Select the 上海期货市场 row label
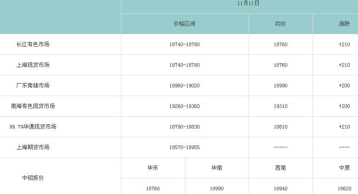 point(33,147)
